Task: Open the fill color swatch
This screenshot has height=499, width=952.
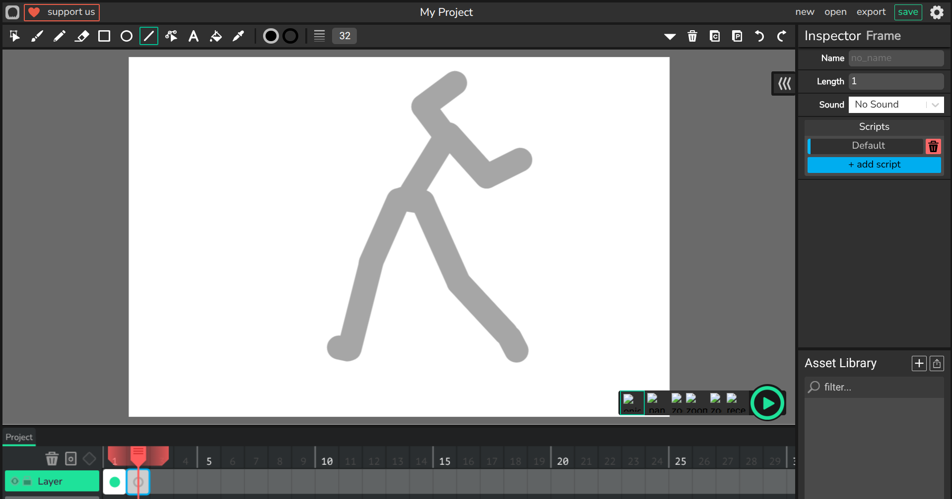Action: (x=271, y=36)
